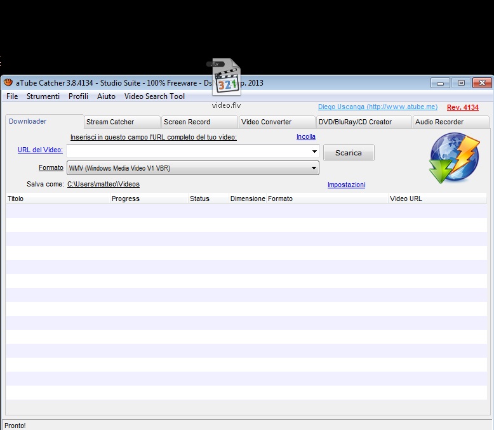Open the Formato WMV format dropdown
The width and height of the screenshot is (494, 430).
coord(193,168)
